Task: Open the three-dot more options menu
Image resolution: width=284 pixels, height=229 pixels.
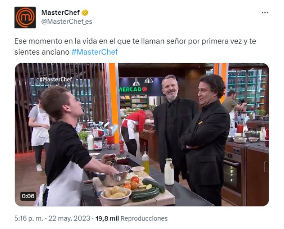Action: 265,13
